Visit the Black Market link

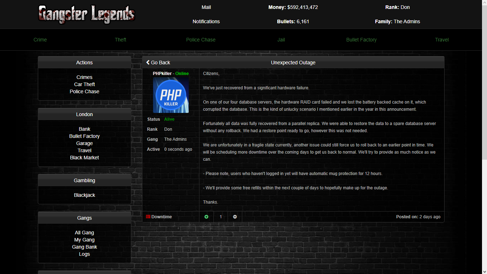(x=85, y=158)
